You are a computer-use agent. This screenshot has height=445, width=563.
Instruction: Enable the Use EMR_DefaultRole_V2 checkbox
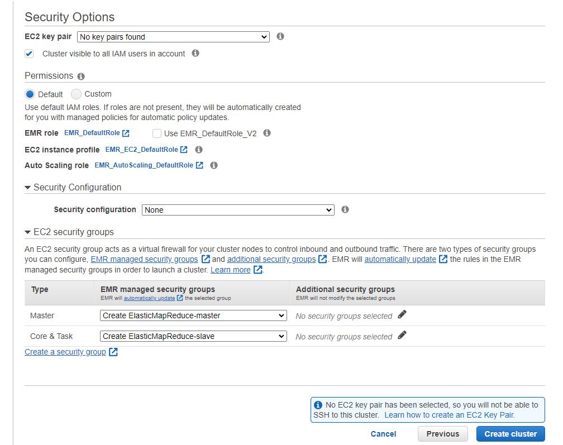click(157, 133)
